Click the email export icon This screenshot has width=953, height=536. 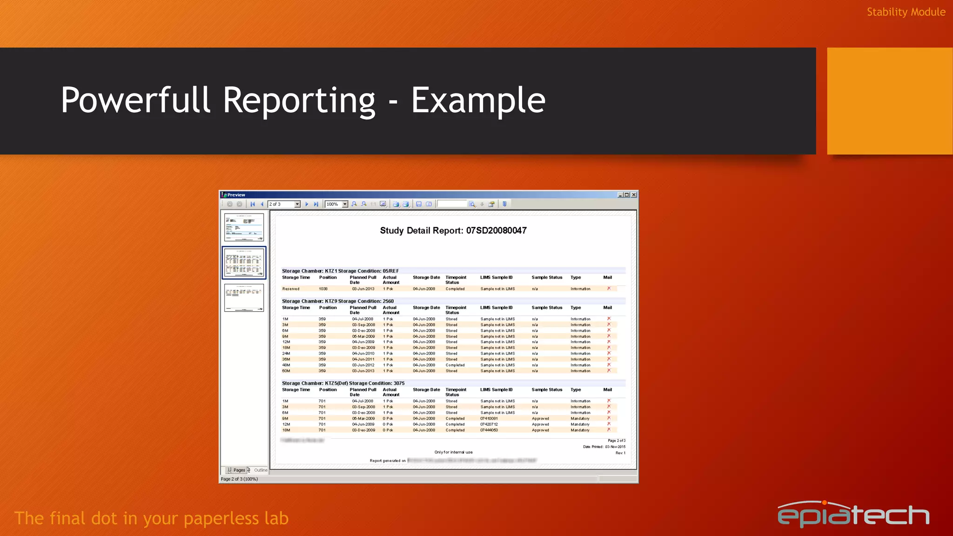[x=429, y=204]
